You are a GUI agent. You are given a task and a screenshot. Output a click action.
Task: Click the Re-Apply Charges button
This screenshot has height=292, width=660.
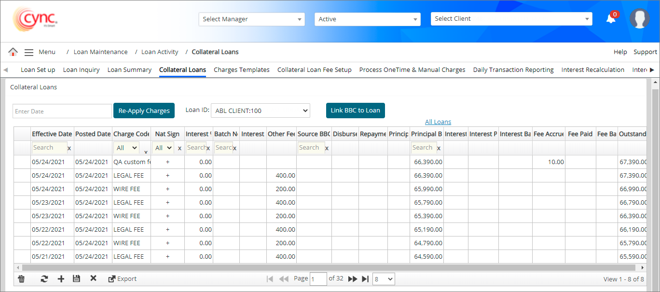pos(144,111)
